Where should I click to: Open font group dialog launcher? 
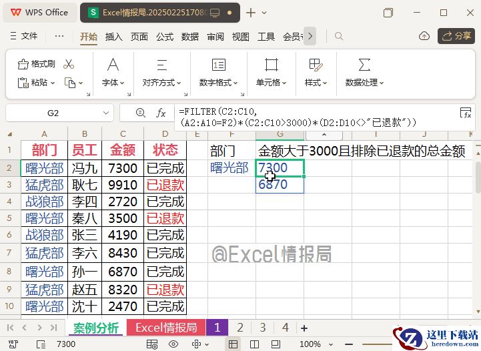(x=129, y=94)
